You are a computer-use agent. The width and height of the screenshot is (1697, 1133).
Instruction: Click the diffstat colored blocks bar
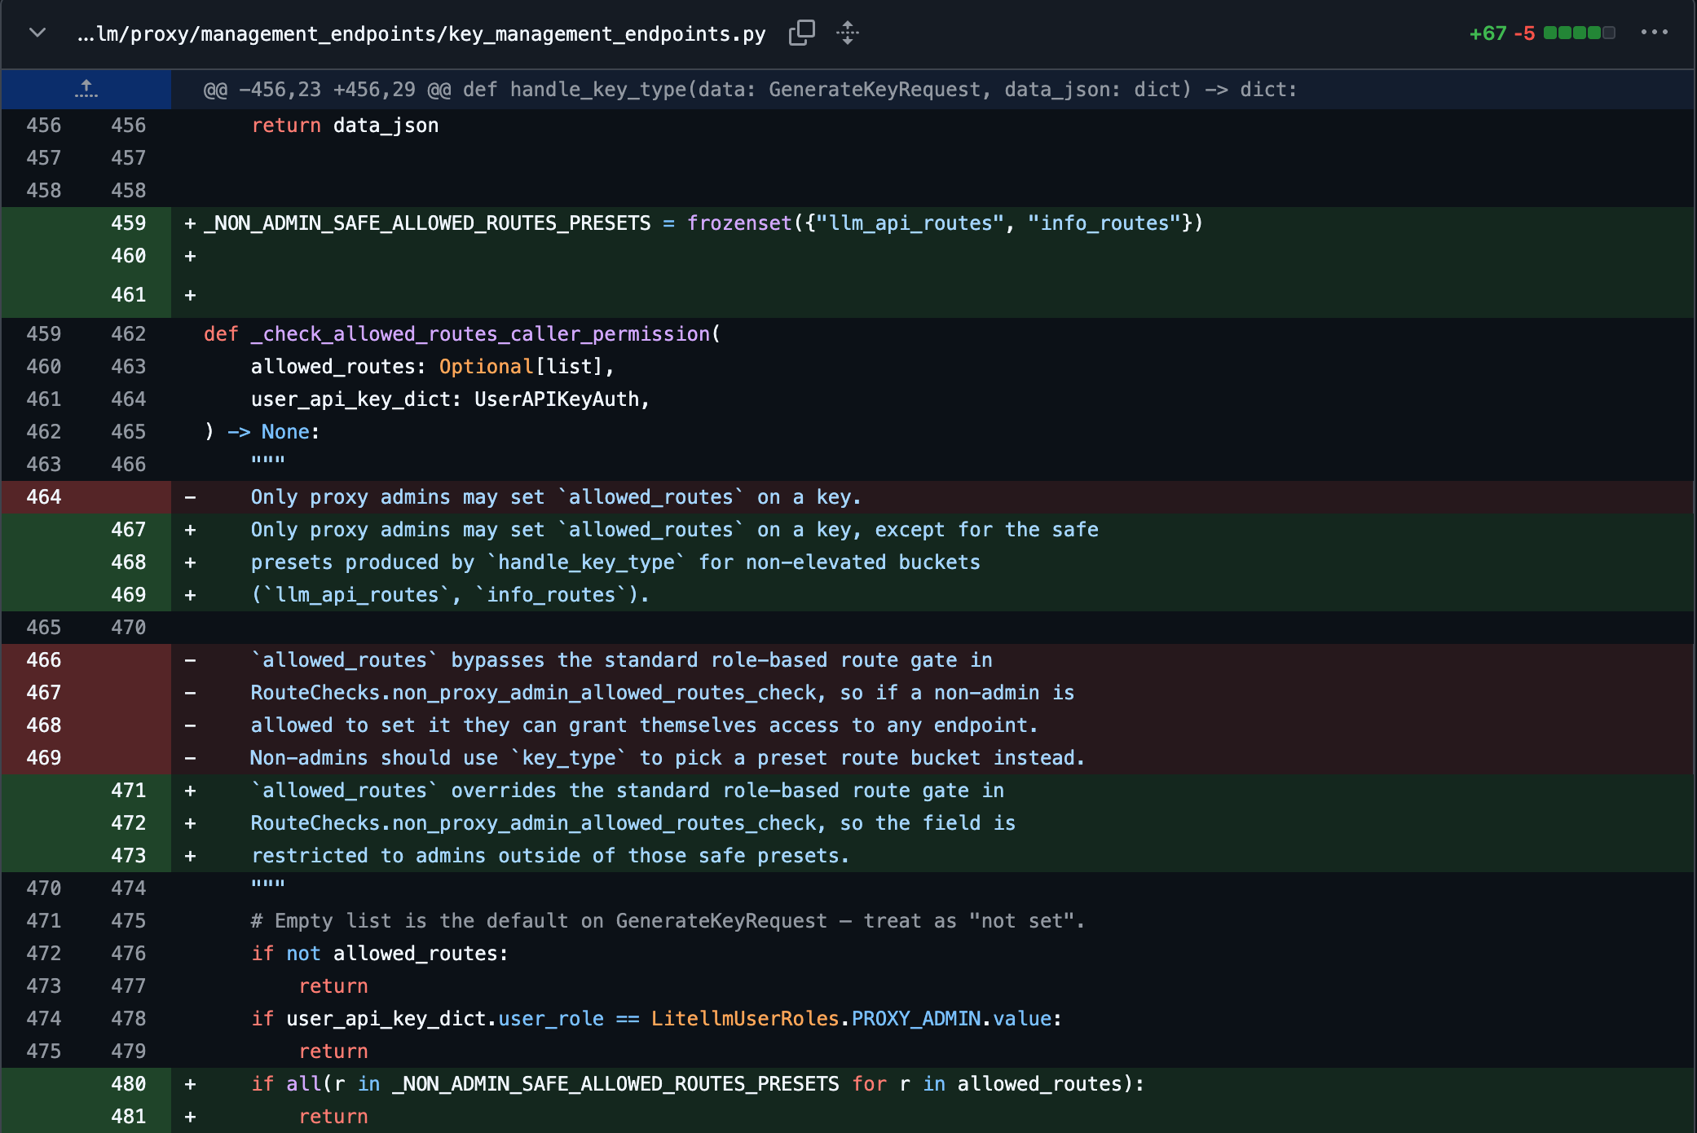[1579, 33]
